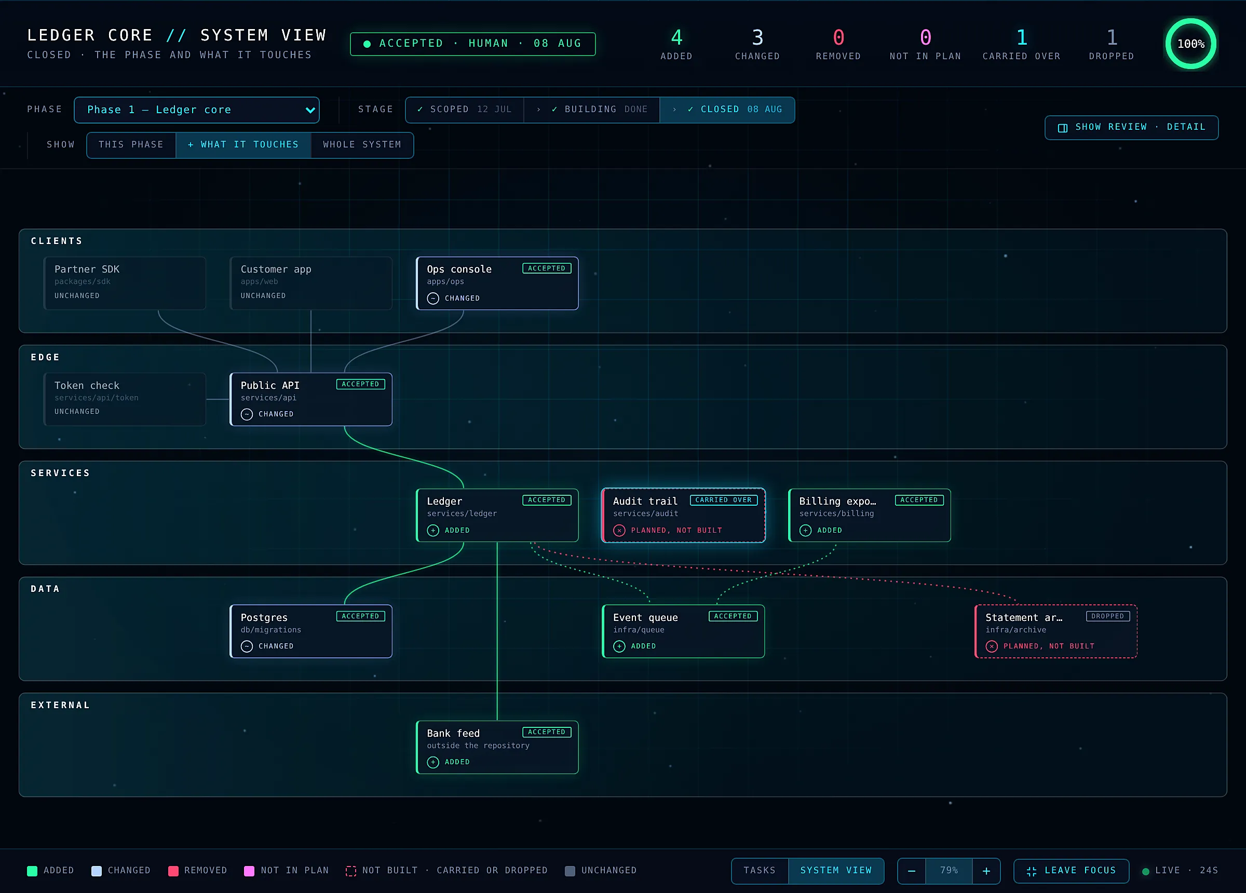Click the Carried Over badge on Audit trail
The height and width of the screenshot is (893, 1246).
point(724,500)
